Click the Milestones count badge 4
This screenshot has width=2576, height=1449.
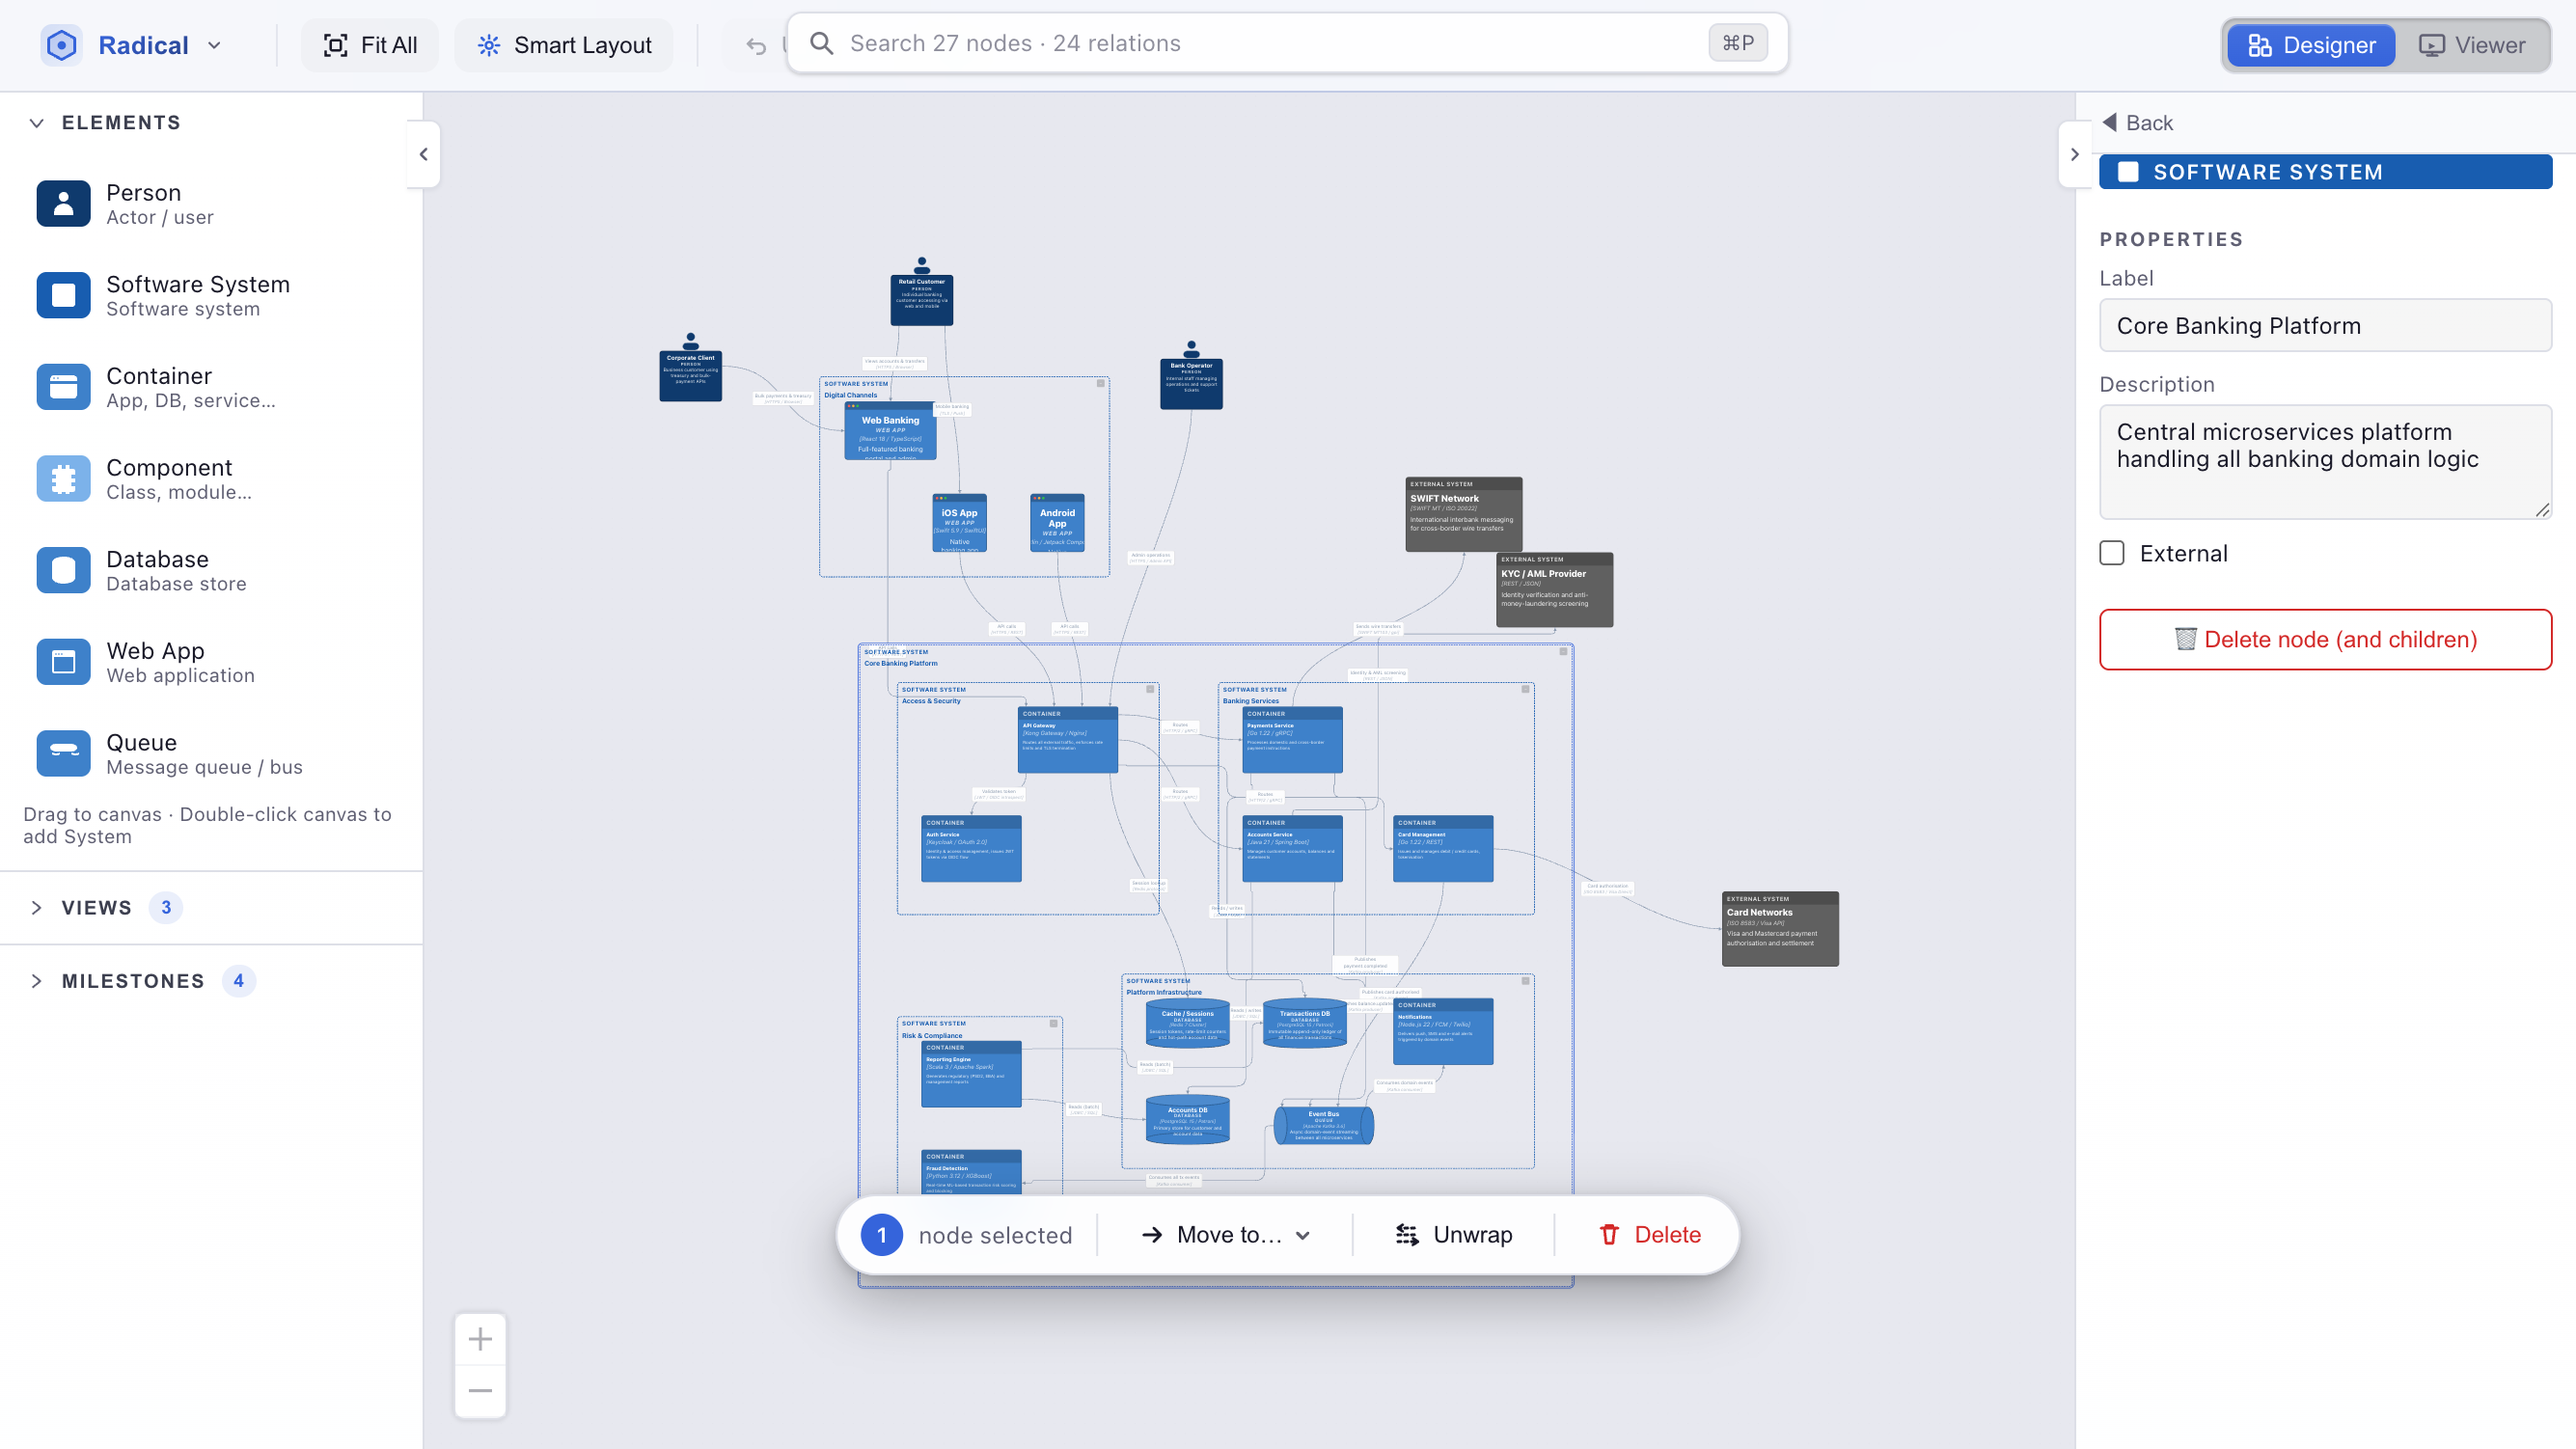coord(238,981)
